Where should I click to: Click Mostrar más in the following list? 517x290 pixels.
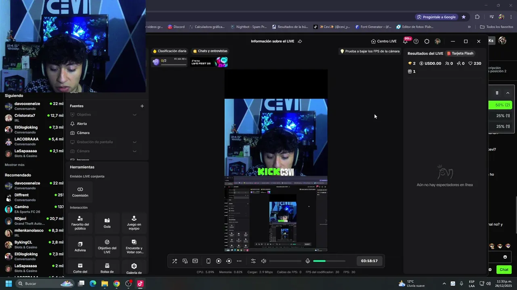pyautogui.click(x=15, y=165)
